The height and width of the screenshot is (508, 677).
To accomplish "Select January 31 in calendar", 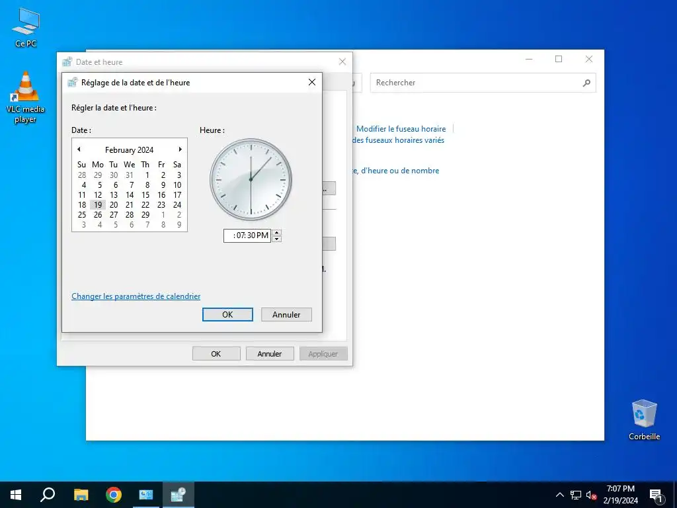I will tap(130, 175).
